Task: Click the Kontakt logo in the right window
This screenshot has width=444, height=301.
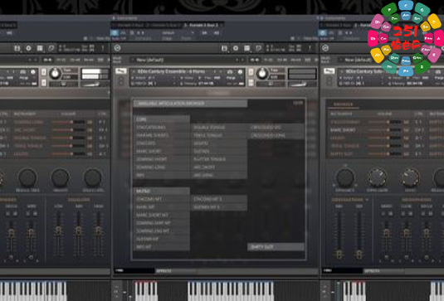Action: (x=325, y=48)
